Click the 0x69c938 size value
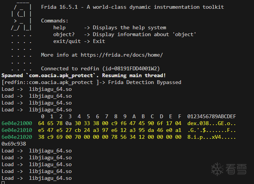Viewport: 254px width, 184px height. 14,144
